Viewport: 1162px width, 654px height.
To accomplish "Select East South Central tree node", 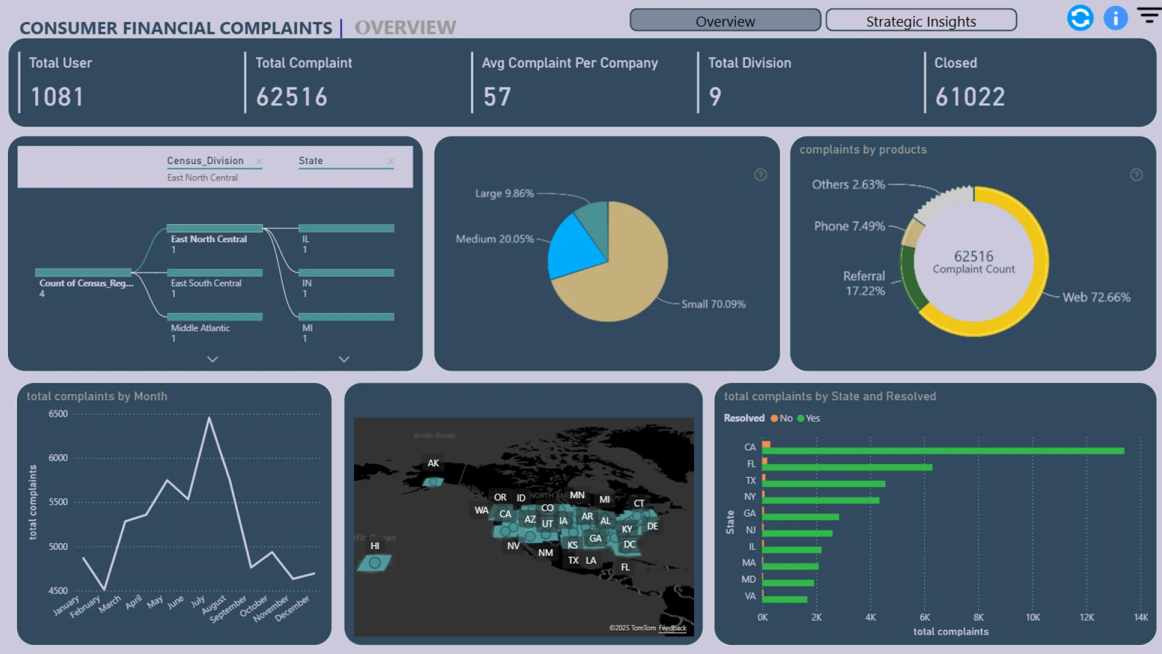I will [215, 273].
